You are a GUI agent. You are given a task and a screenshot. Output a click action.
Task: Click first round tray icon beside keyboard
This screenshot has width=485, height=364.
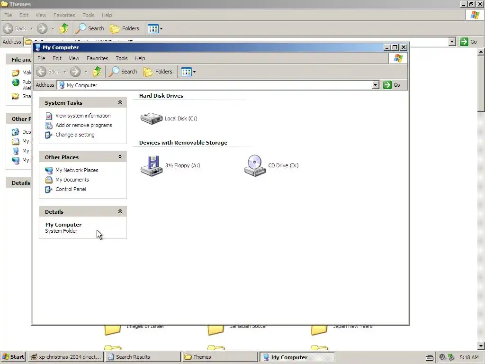point(442,357)
